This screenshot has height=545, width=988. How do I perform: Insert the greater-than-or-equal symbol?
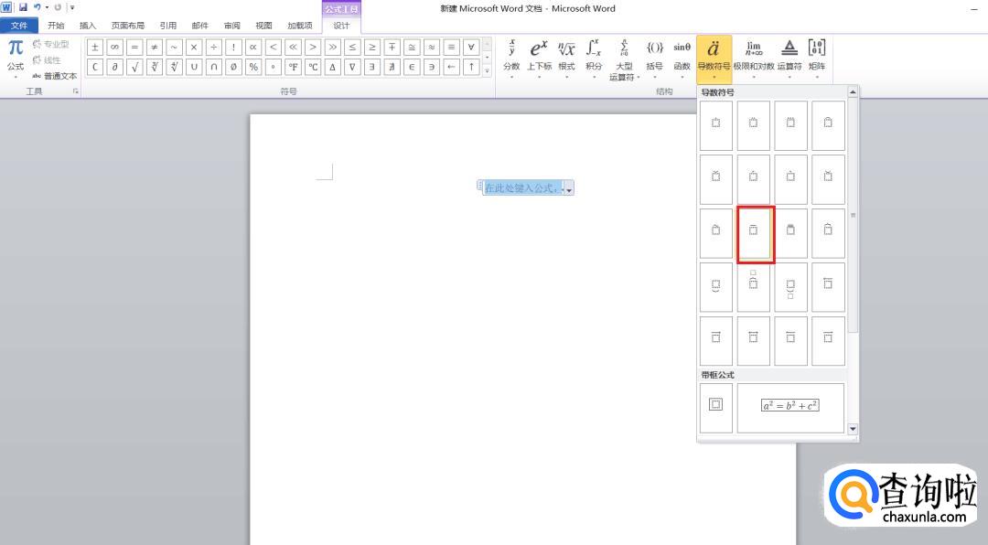(x=372, y=48)
